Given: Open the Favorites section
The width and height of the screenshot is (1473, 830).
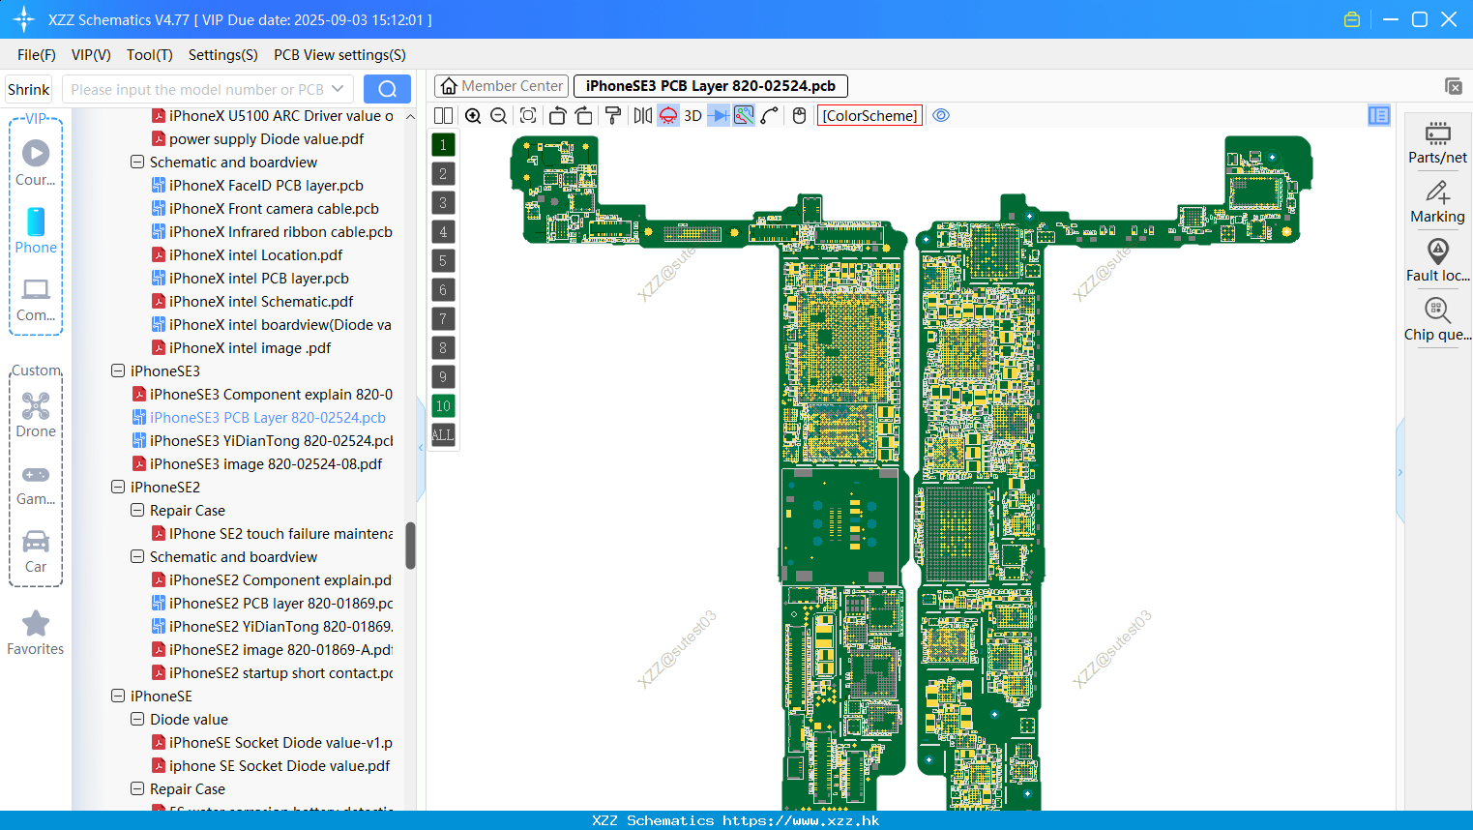Looking at the screenshot, I should (x=36, y=634).
